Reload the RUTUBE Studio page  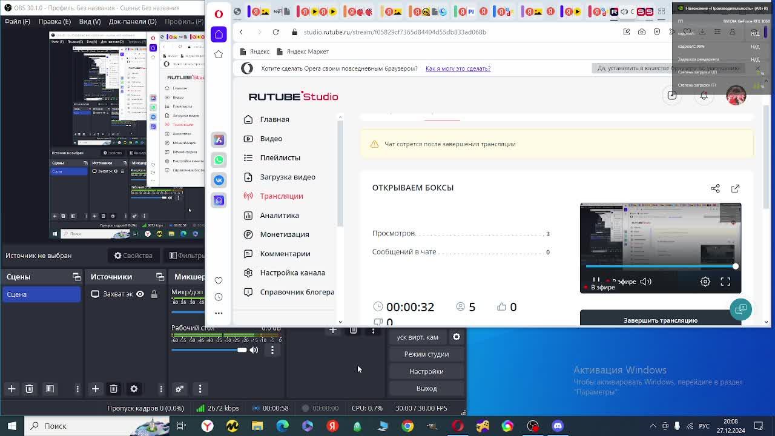point(275,32)
